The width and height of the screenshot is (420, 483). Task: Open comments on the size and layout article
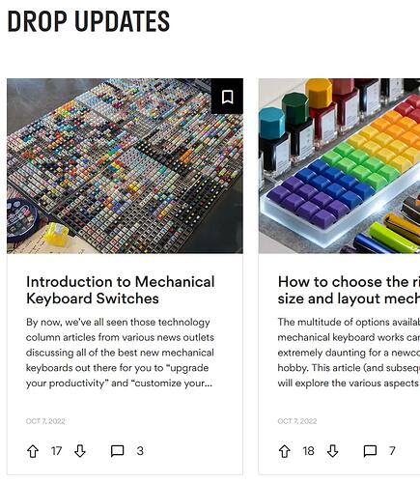[370, 451]
